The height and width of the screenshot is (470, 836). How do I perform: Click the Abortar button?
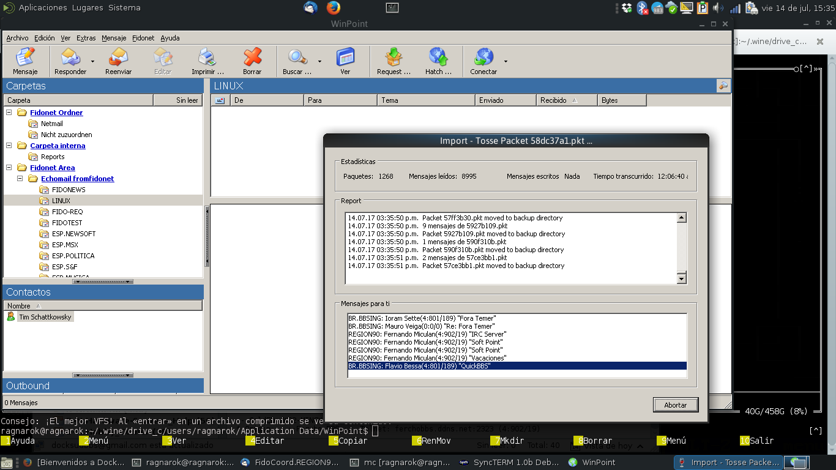coord(676,405)
